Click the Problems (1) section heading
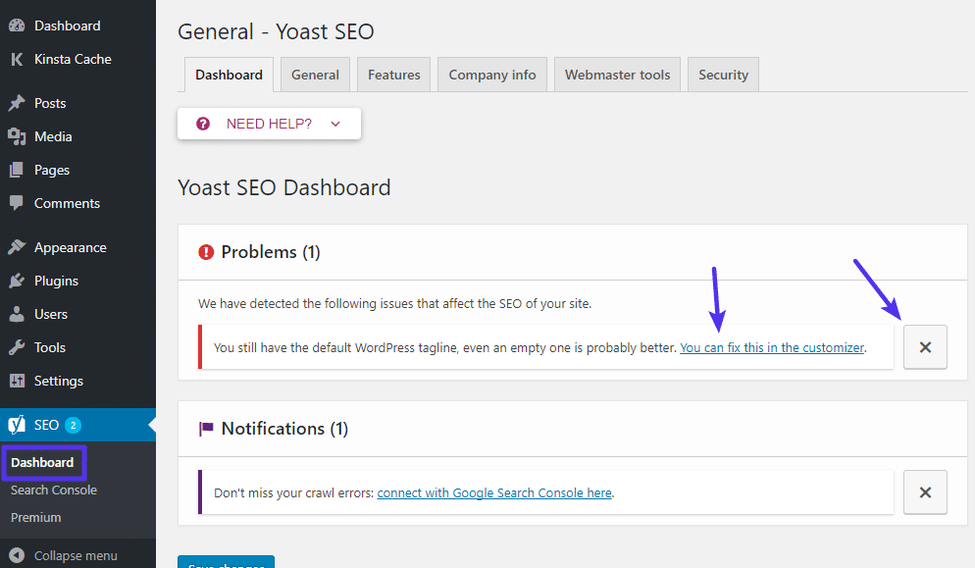Viewport: 975px width, 568px height. coord(271,252)
